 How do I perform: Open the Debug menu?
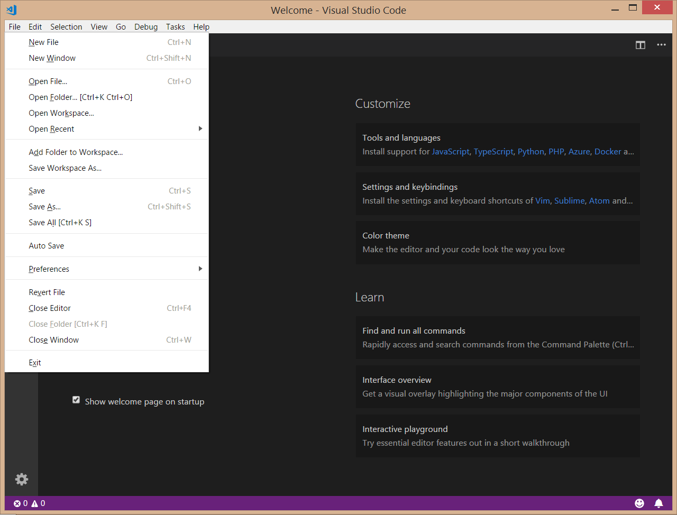[x=146, y=27]
